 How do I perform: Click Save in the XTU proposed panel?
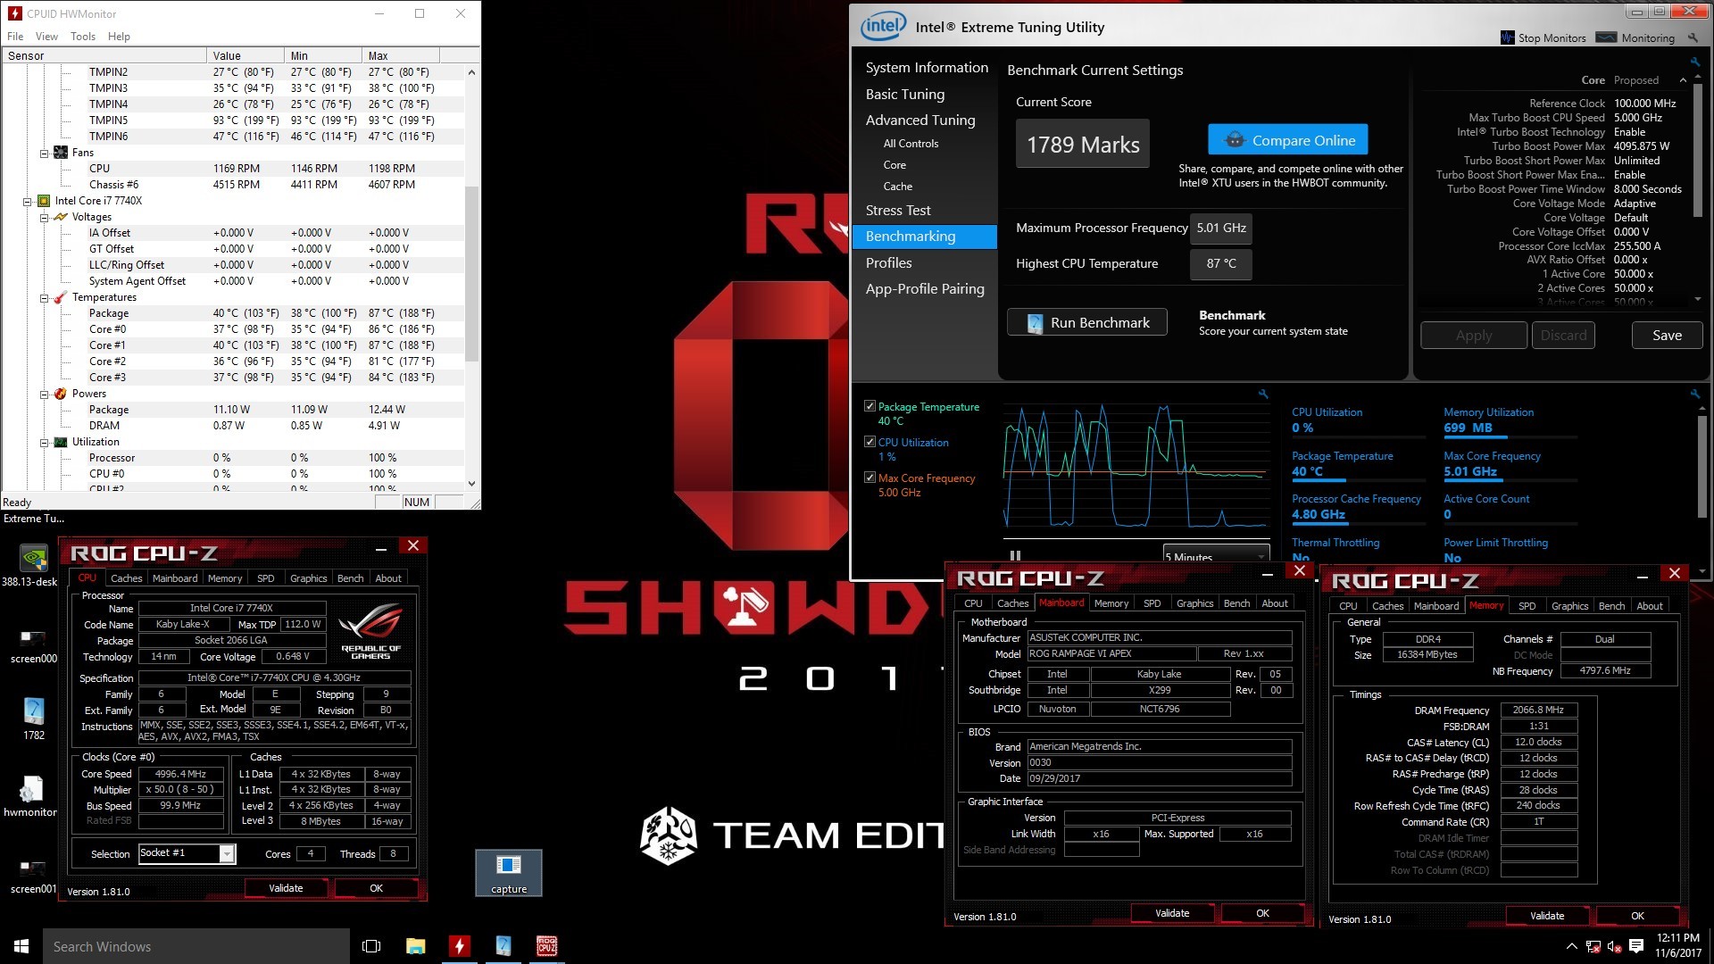coord(1667,336)
